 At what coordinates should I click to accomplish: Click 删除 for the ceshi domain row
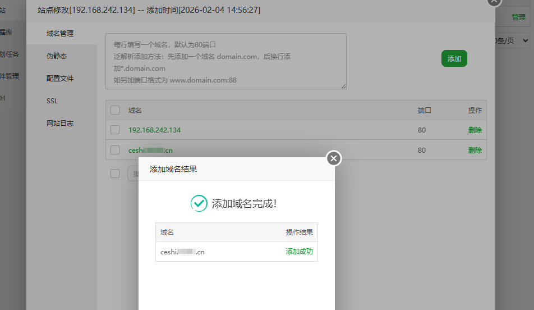(475, 150)
